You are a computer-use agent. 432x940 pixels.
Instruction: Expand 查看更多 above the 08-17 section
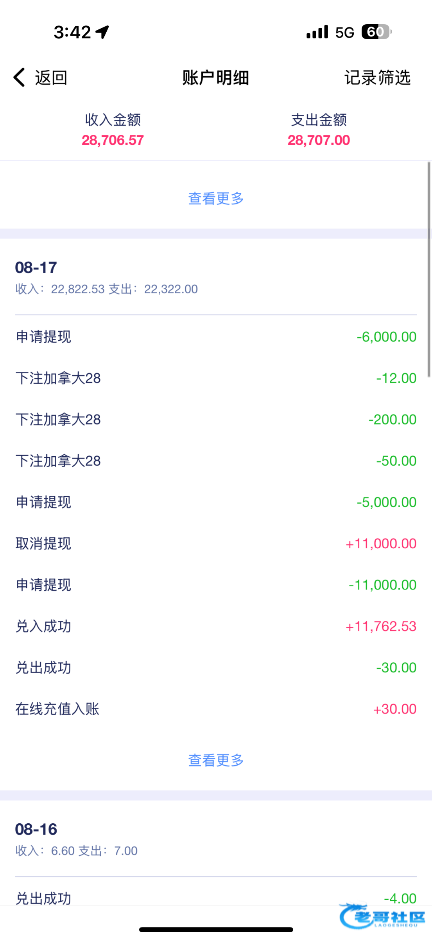(216, 199)
